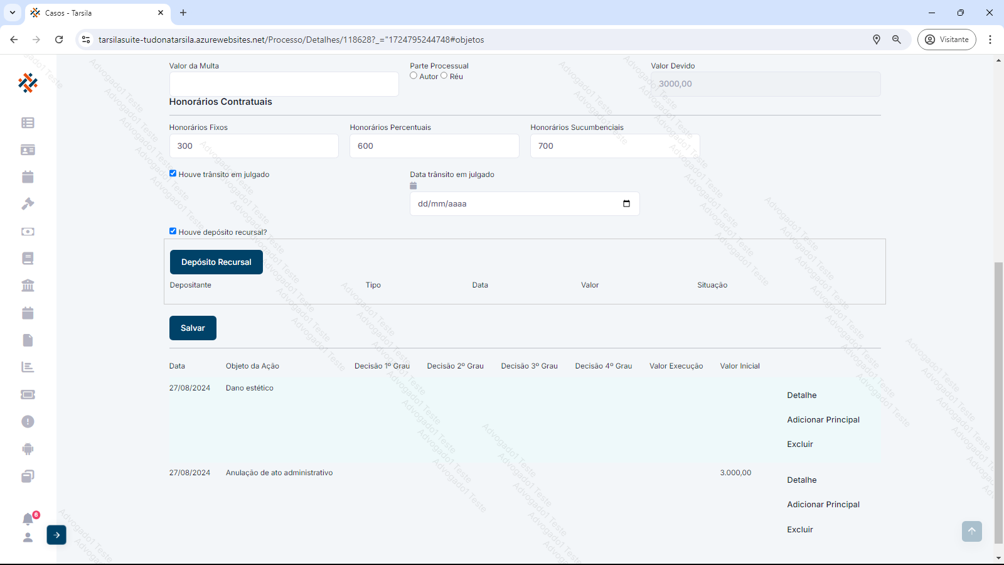Click the exclamation alert sidebar icon
This screenshot has width=1004, height=565.
tap(28, 422)
